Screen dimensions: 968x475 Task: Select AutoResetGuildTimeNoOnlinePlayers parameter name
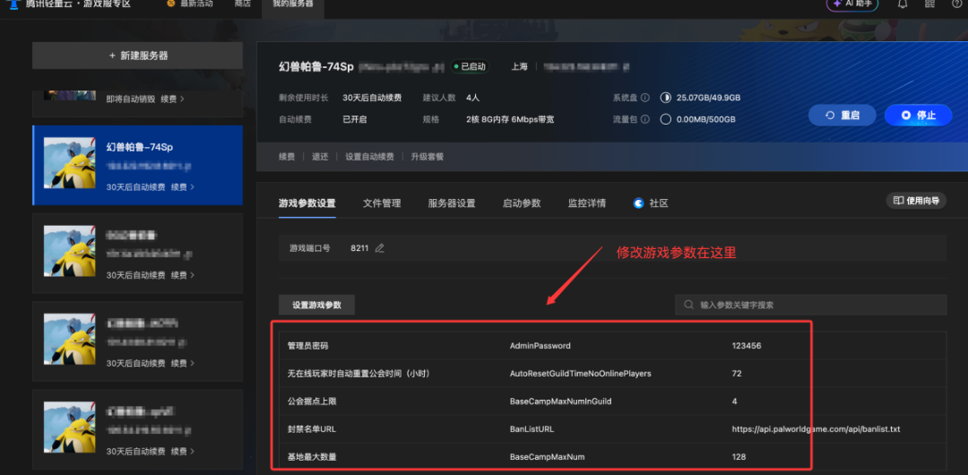[580, 374]
